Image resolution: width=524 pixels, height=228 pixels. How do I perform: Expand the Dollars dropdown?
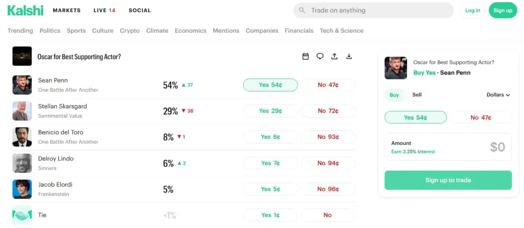coord(498,95)
